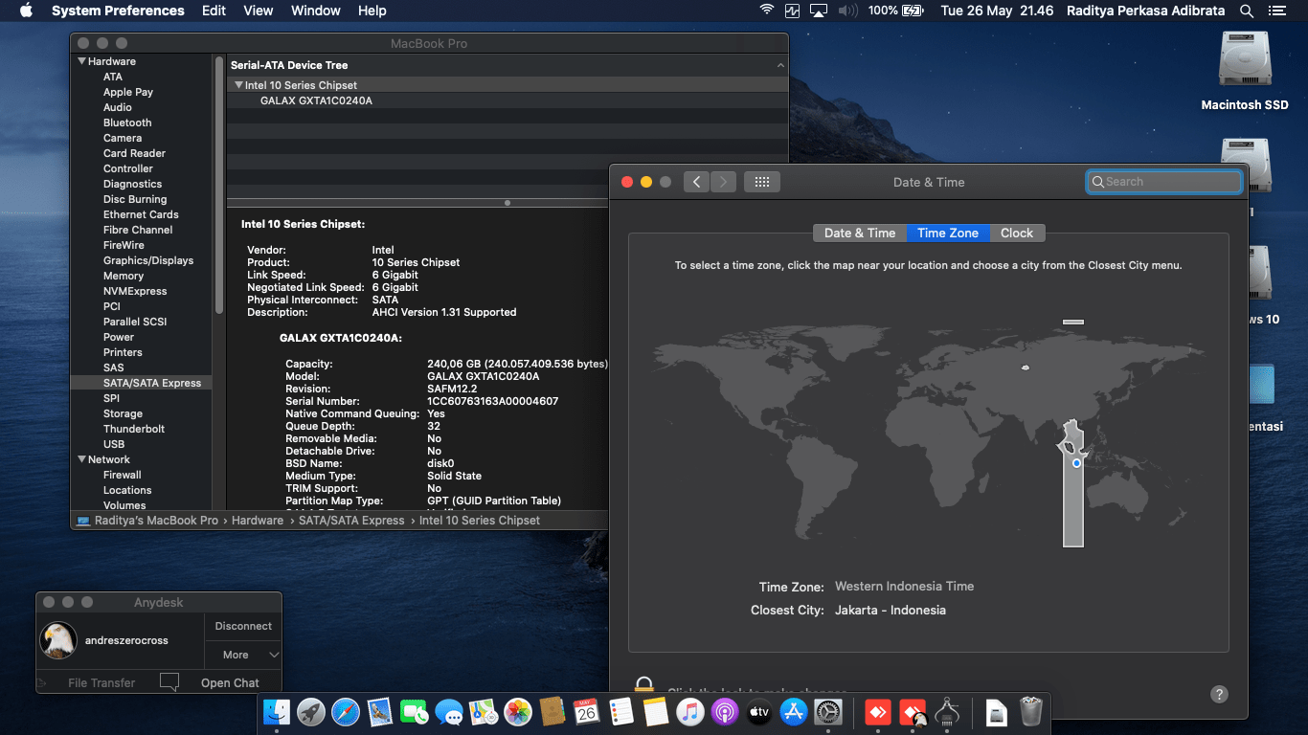The height and width of the screenshot is (735, 1308).
Task: Launch Music app from the Dock
Action: (x=690, y=712)
